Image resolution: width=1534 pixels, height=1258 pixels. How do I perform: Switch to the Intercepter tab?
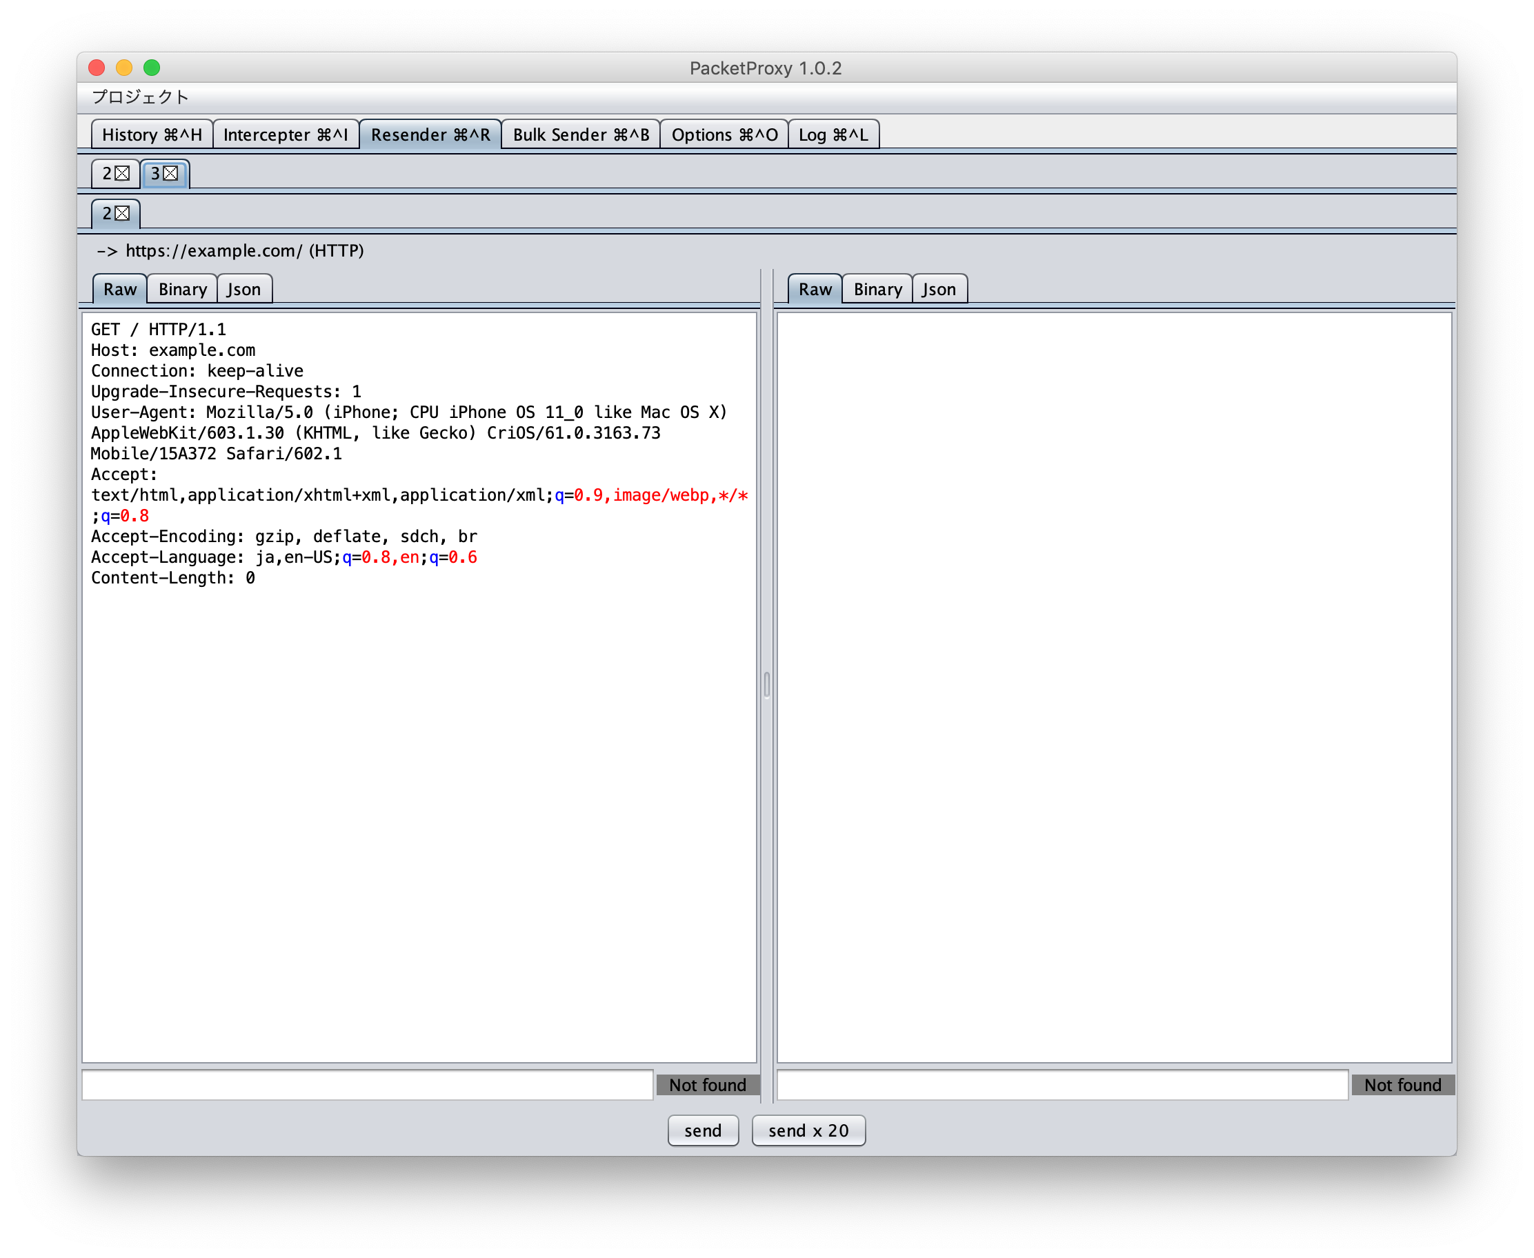(286, 134)
